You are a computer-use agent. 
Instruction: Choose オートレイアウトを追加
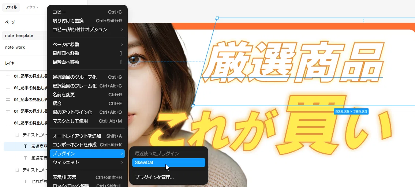[87, 136]
